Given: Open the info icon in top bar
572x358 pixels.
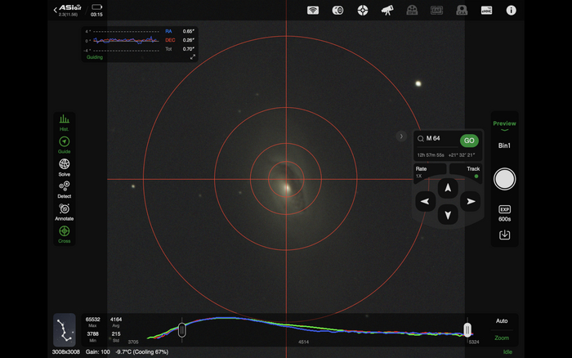Looking at the screenshot, I should [512, 11].
